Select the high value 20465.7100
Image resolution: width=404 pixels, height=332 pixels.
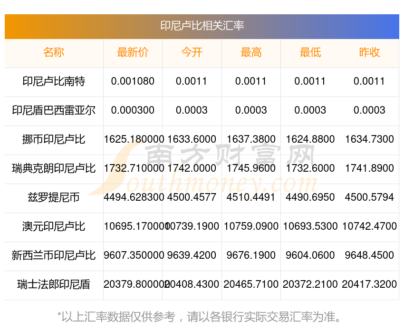(251, 284)
